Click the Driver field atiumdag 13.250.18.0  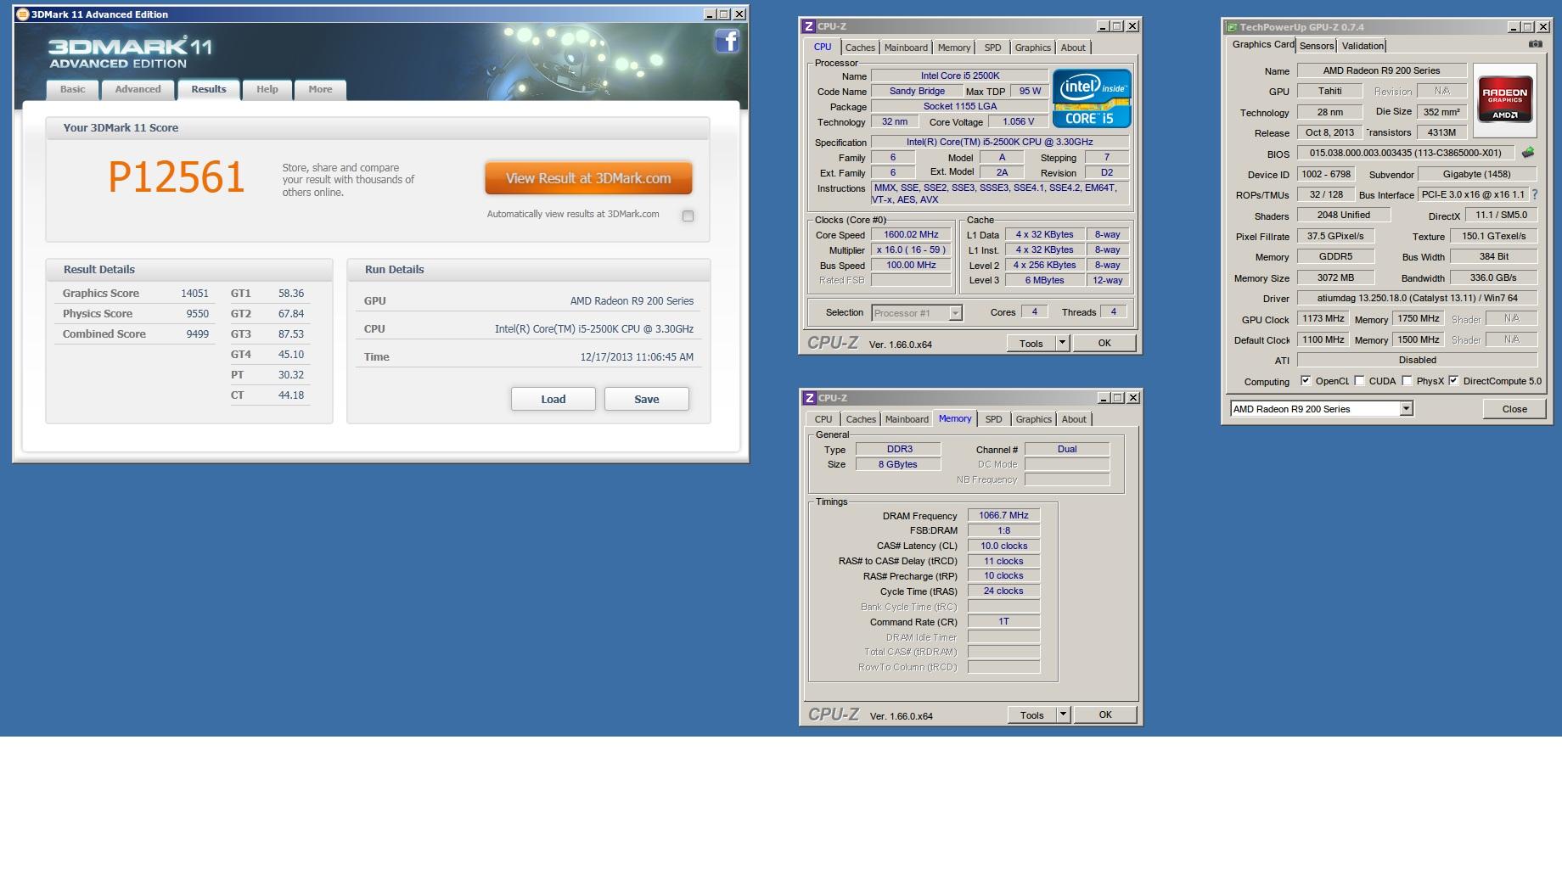pos(1417,298)
